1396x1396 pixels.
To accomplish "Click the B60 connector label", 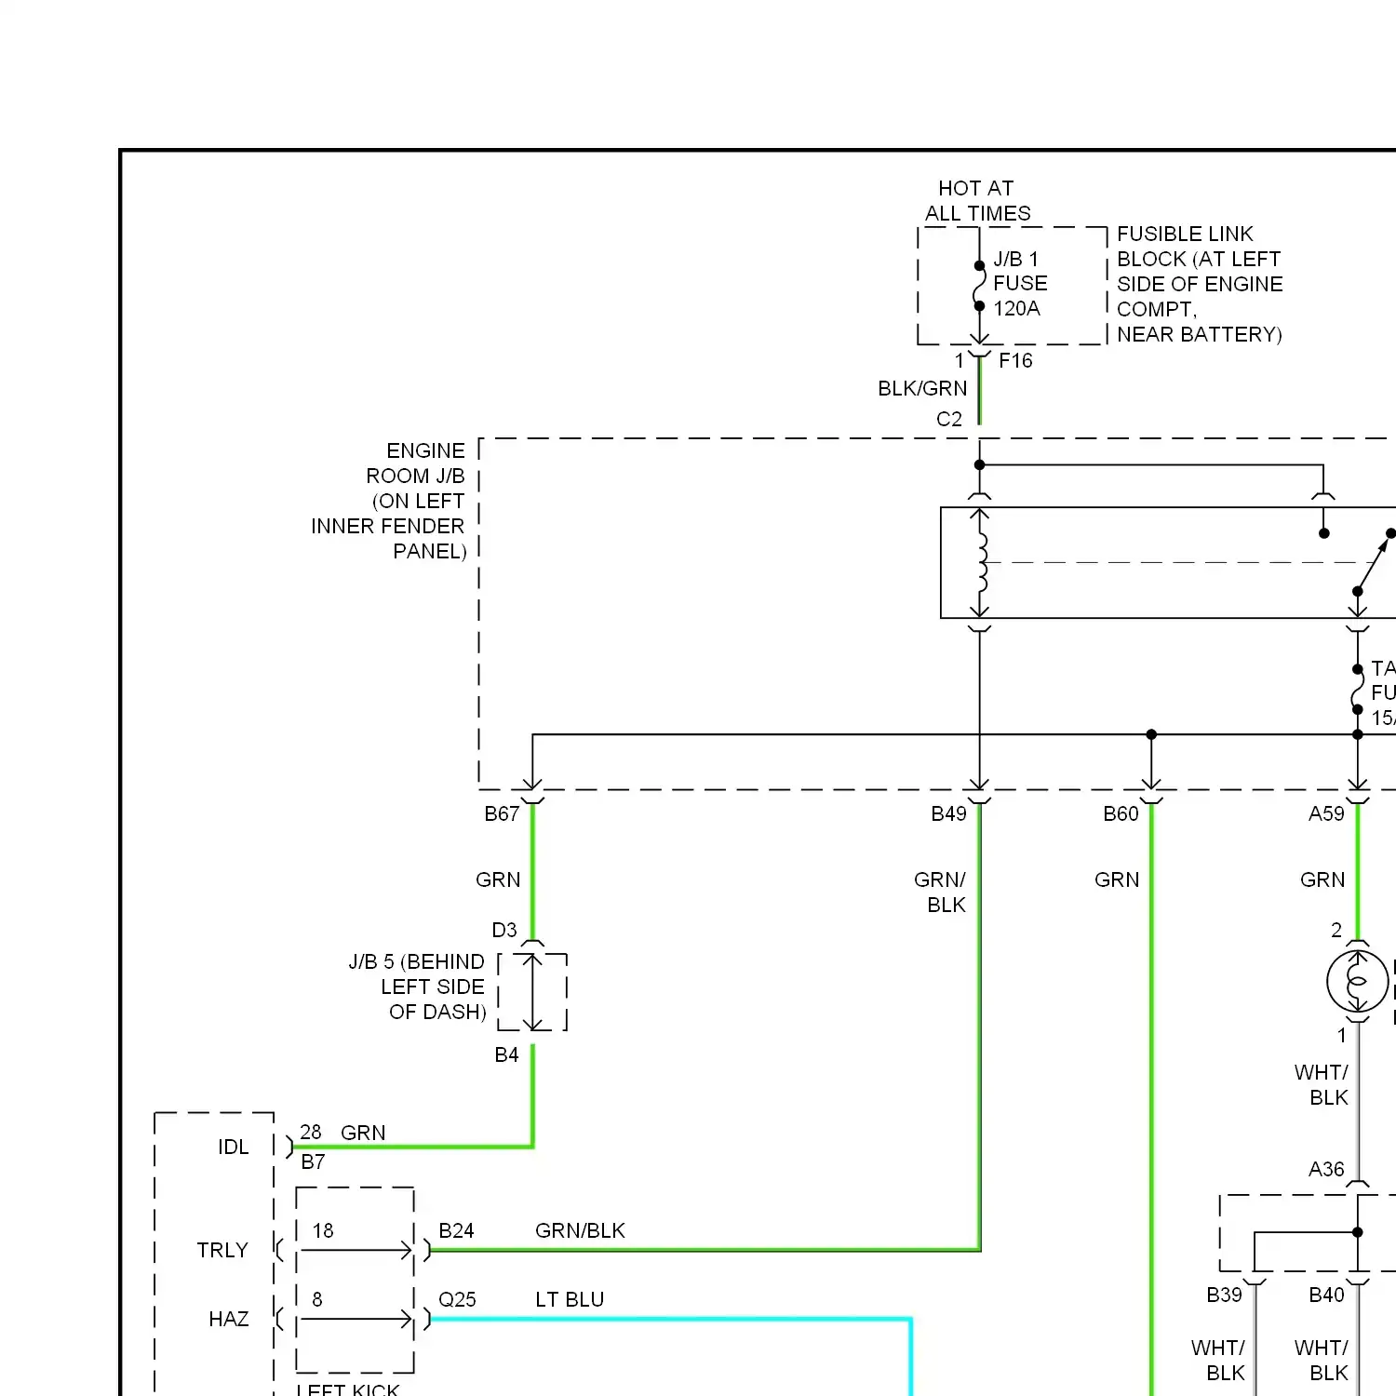I will 1121,814.
